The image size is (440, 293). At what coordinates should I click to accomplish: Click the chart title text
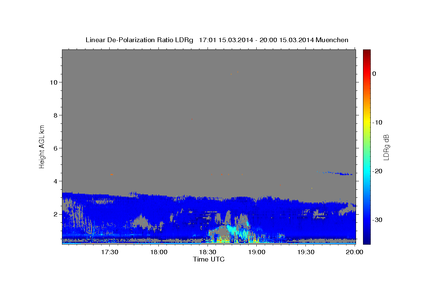tap(217, 40)
